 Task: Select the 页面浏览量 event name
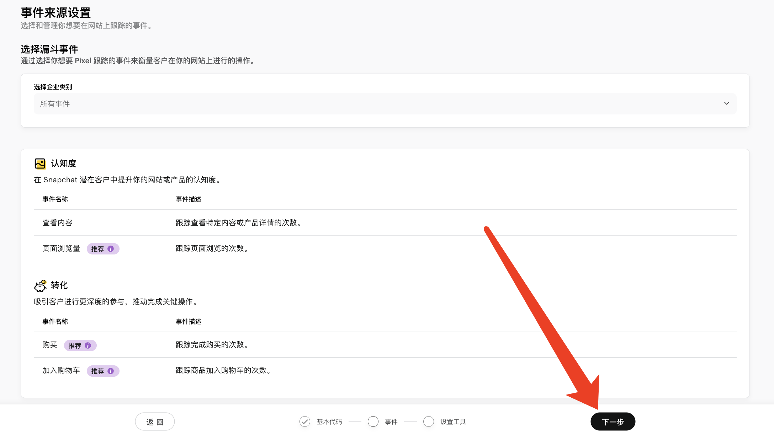pyautogui.click(x=61, y=248)
